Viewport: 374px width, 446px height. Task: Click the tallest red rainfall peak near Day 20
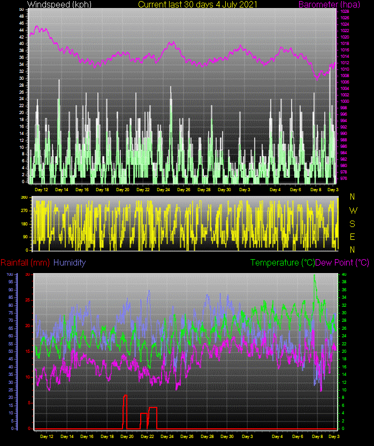click(x=125, y=396)
